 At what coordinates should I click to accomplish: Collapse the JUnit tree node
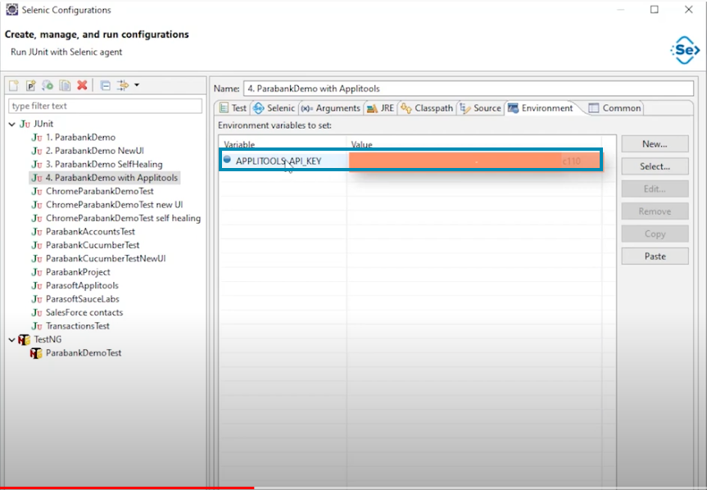click(12, 124)
